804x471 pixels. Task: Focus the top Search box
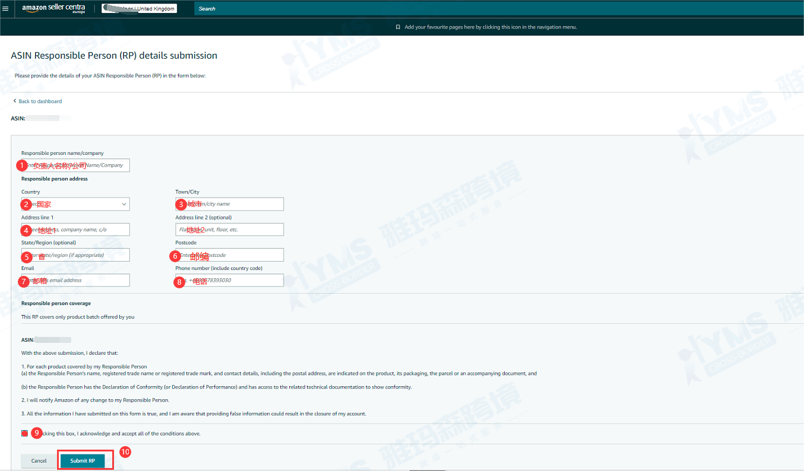[499, 9]
